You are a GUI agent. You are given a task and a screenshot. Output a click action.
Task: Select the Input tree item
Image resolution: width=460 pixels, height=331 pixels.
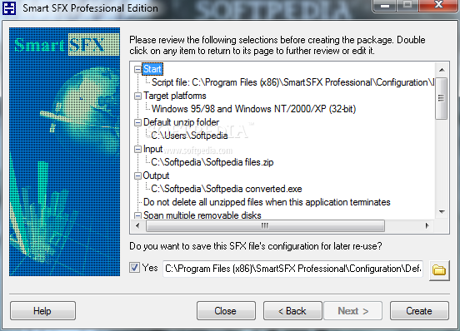pos(152,149)
